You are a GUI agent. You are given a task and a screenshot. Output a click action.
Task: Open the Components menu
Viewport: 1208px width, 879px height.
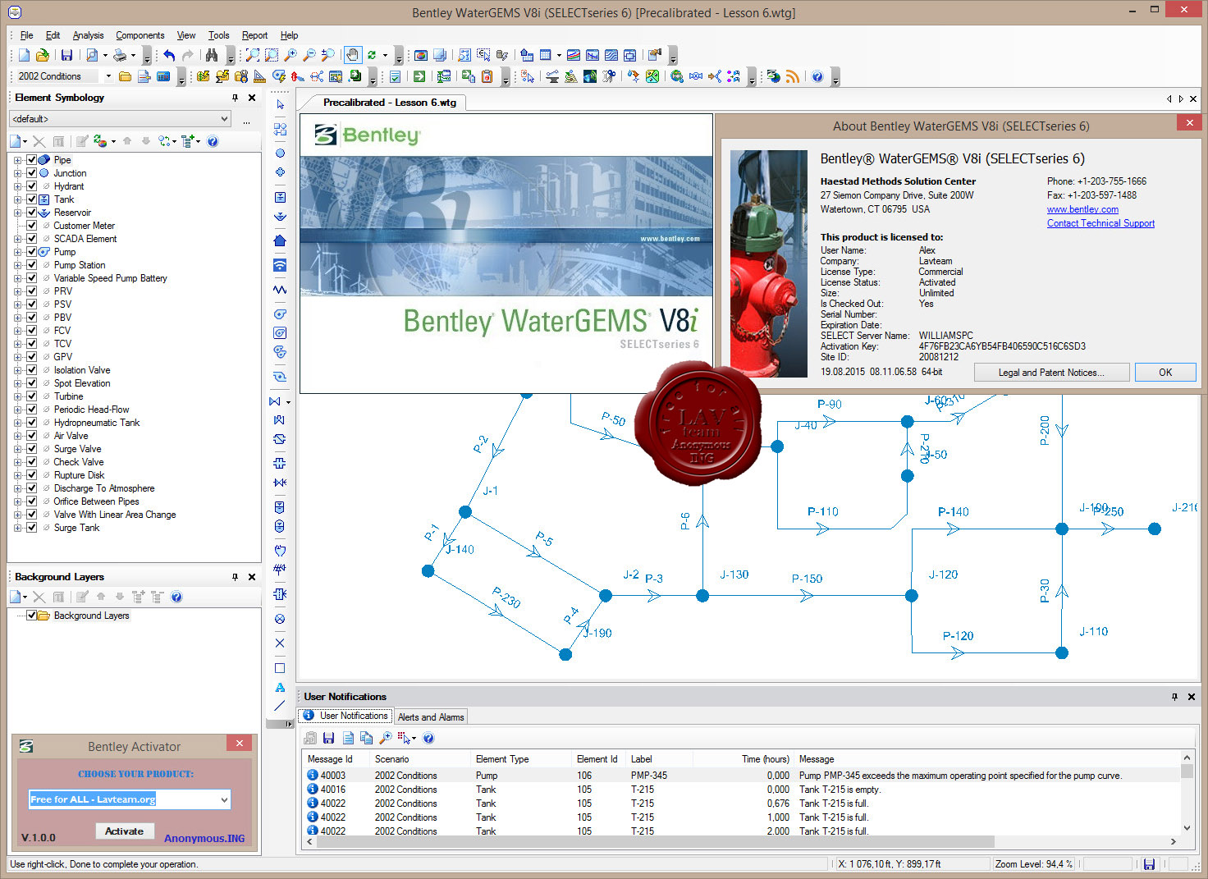tap(140, 35)
